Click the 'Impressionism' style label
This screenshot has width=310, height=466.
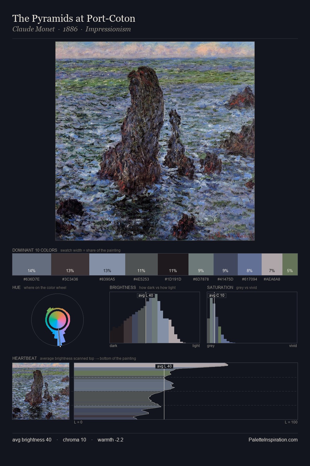pos(108,29)
